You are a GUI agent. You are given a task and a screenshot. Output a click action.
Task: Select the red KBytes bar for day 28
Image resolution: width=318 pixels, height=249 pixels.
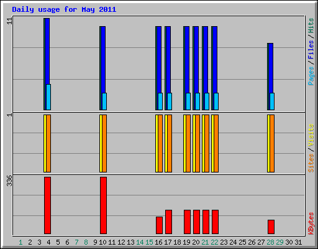coord(271,227)
